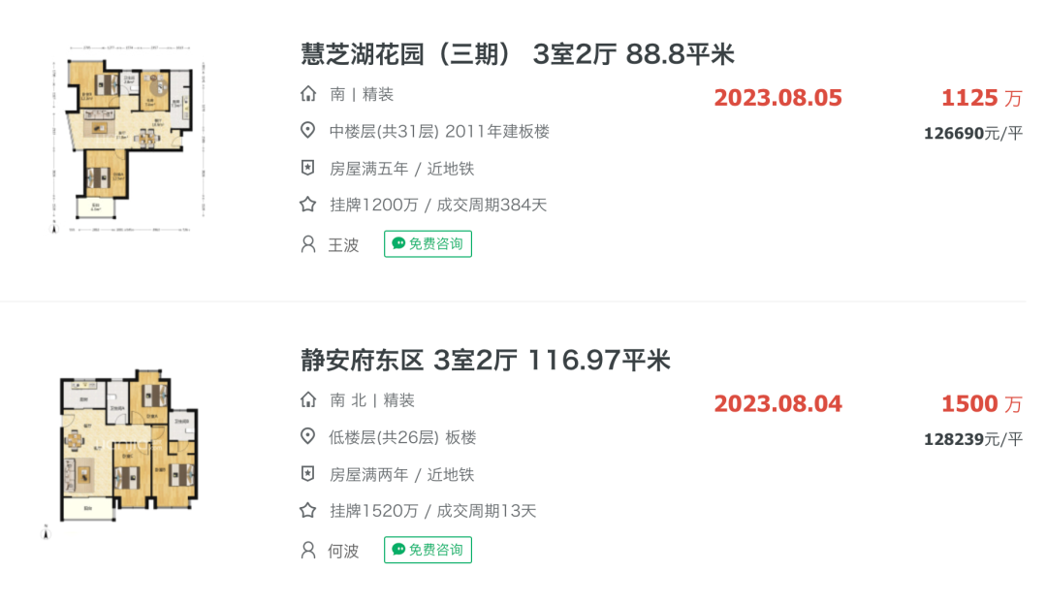Click the 1125 万 sold price
Screen dimensions: 1047x603
click(981, 98)
